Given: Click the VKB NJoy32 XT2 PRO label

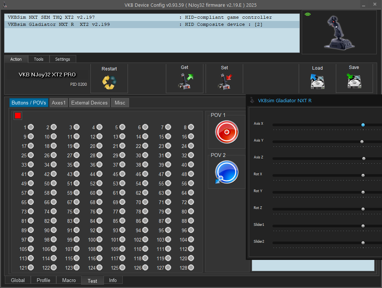Looking at the screenshot, I should coord(47,75).
